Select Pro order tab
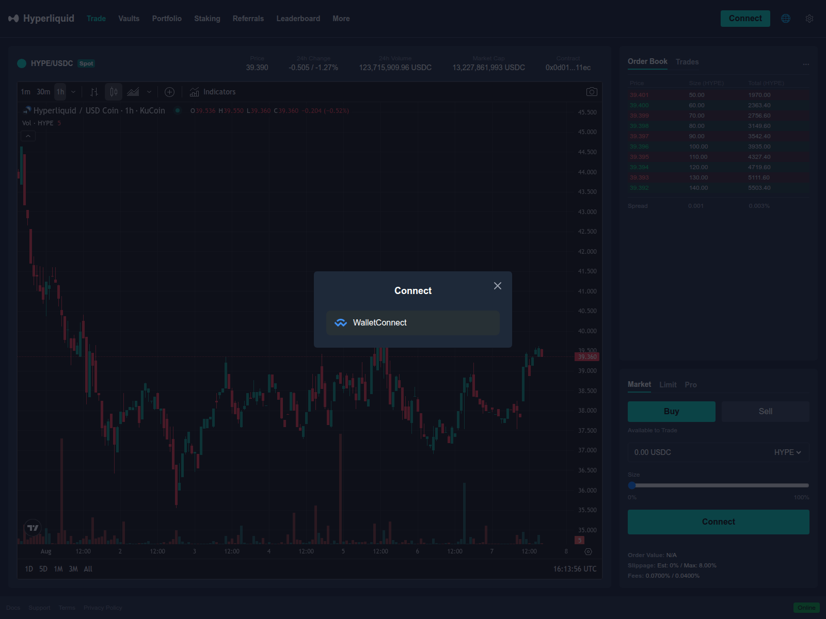The width and height of the screenshot is (826, 619). tap(691, 385)
